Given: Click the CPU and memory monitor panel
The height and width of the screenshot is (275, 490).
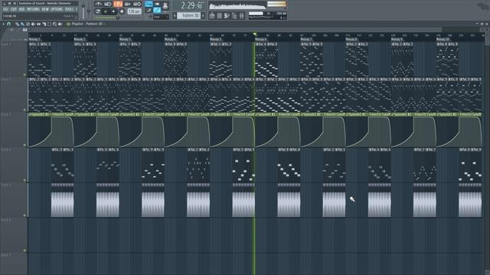Looking at the screenshot, I should pos(267,16).
